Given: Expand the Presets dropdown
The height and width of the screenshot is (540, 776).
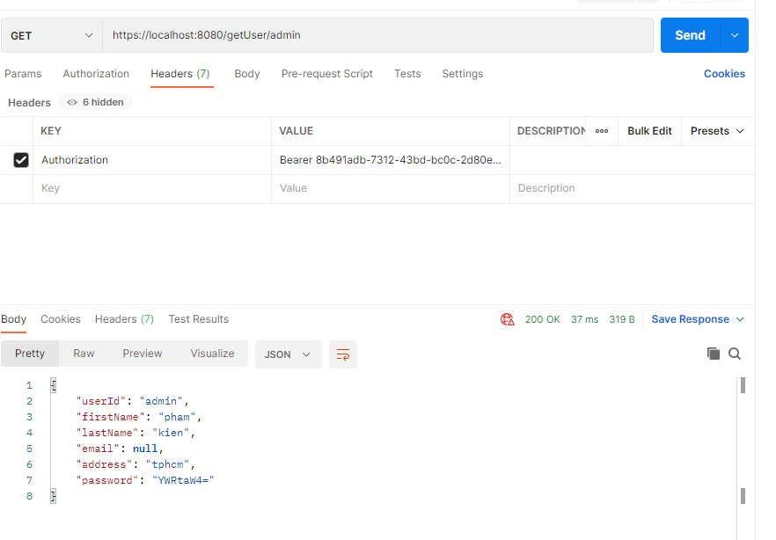Looking at the screenshot, I should click(717, 131).
